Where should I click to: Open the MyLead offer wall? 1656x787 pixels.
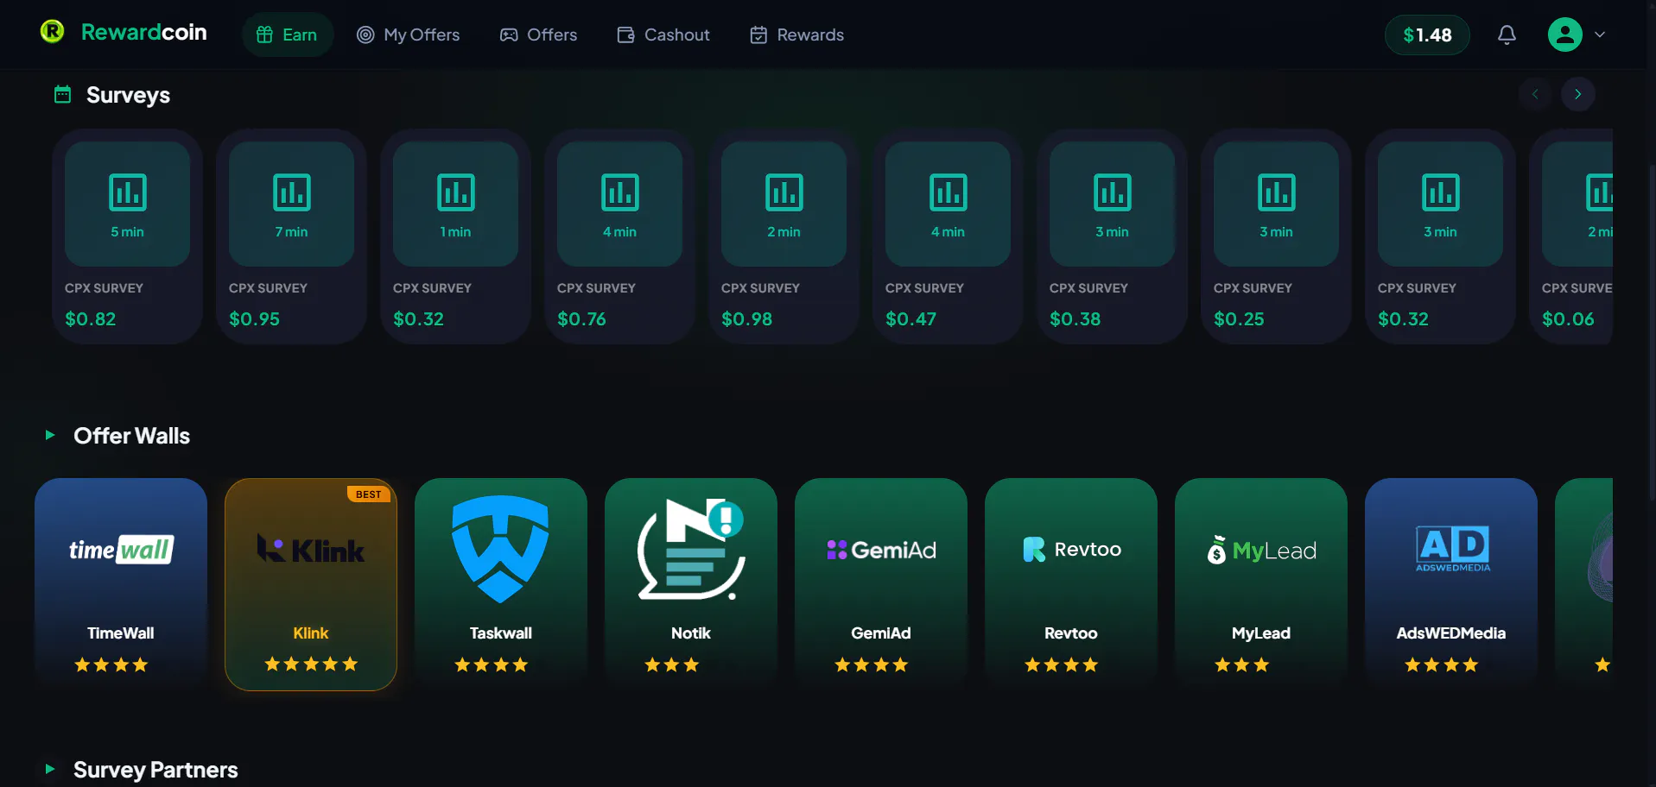click(x=1261, y=584)
